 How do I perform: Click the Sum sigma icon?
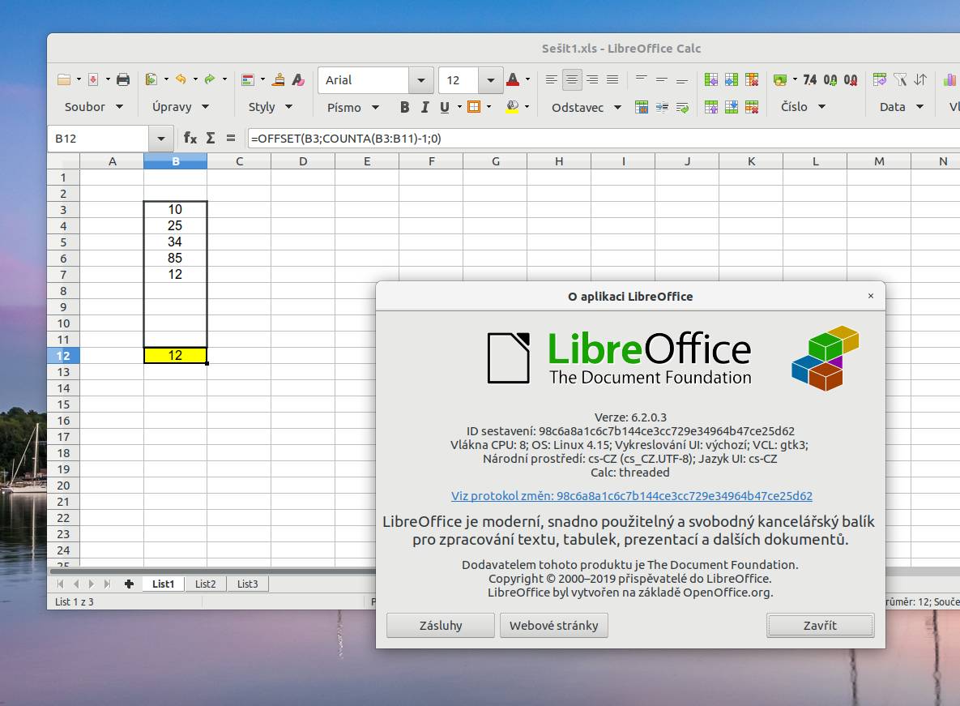coord(211,139)
